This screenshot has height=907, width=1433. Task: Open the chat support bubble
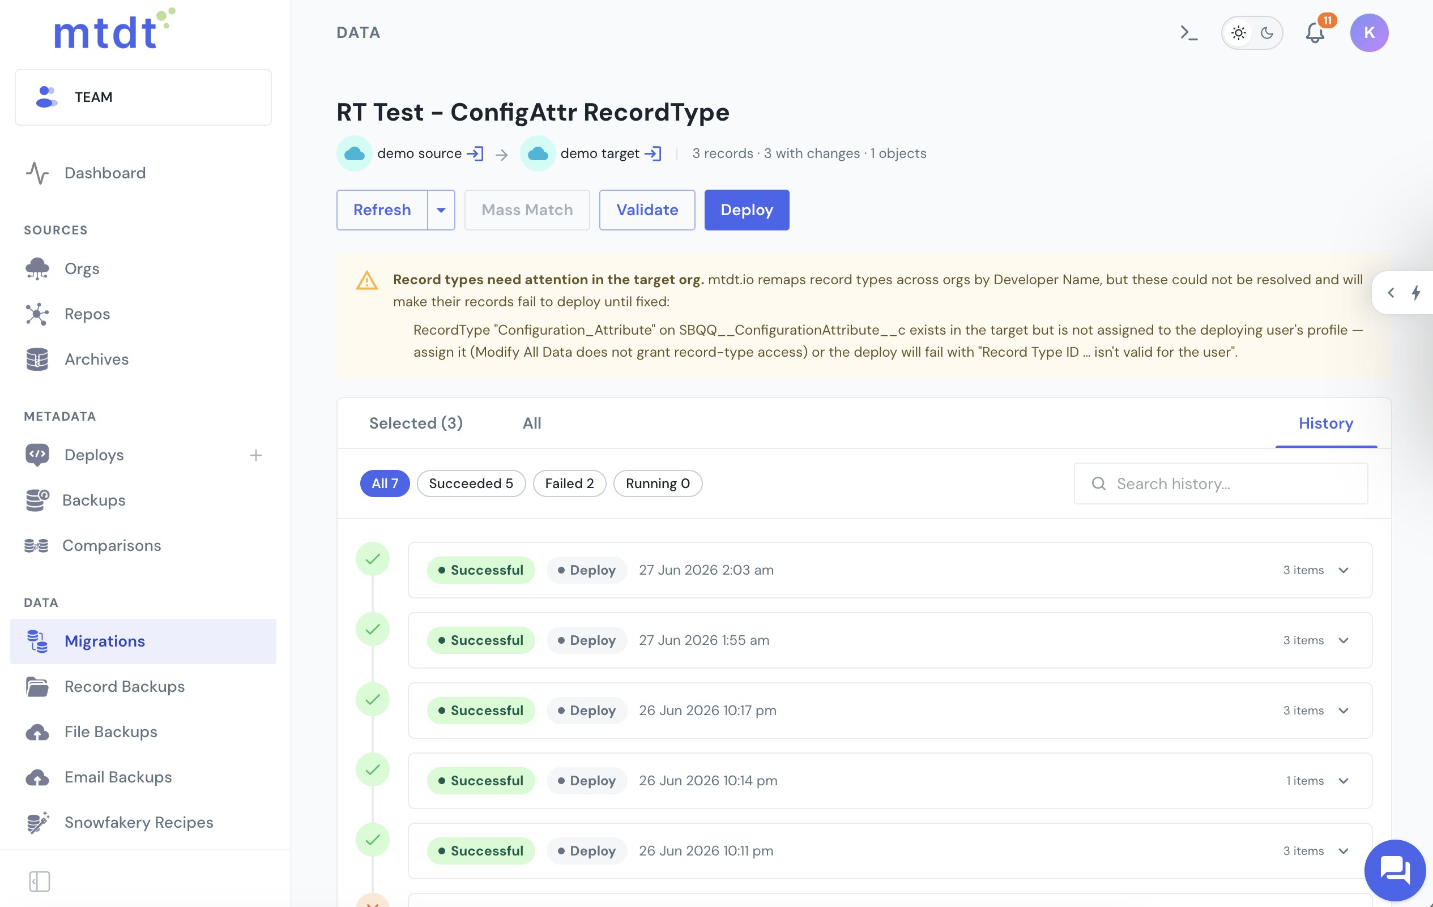(x=1394, y=870)
